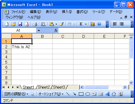135x104 pixels.
Task: Save the workbook with the floppy disk icon
Action: pyautogui.click(x=20, y=24)
